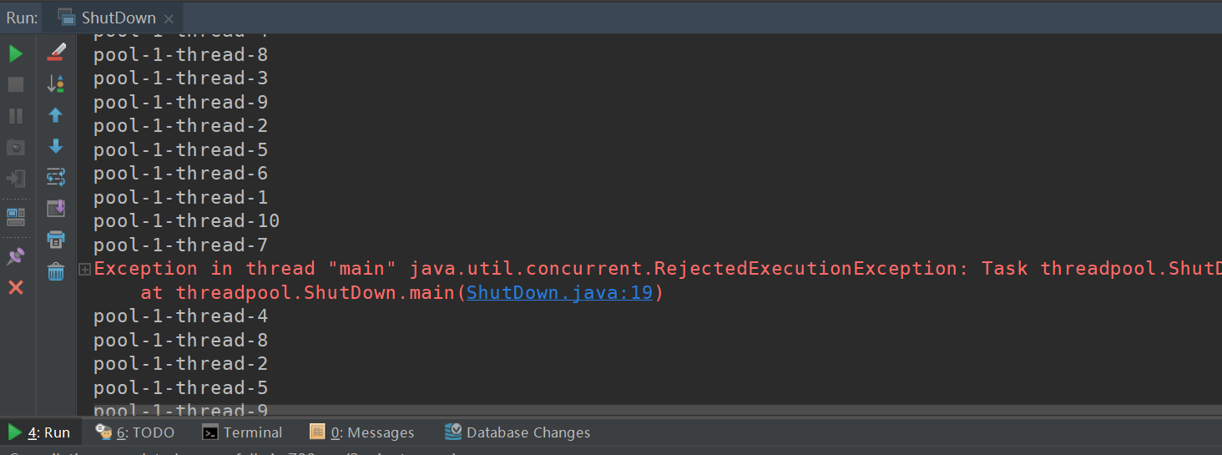Switch to the 6: TODO tab
1222x455 pixels.
coord(135,432)
